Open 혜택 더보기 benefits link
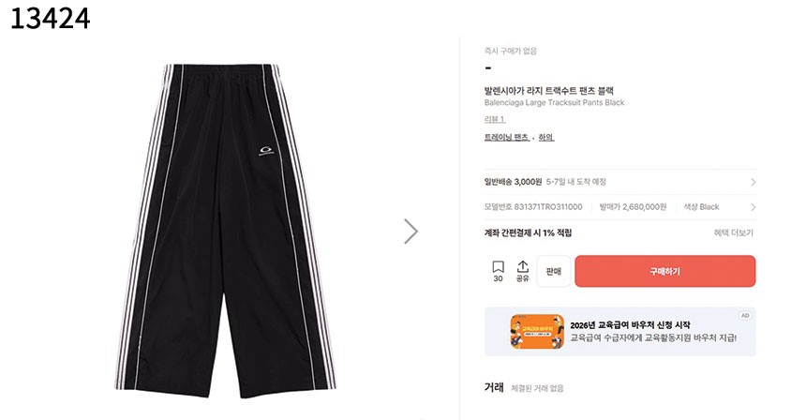Viewport: 806px width, 420px height. [734, 232]
